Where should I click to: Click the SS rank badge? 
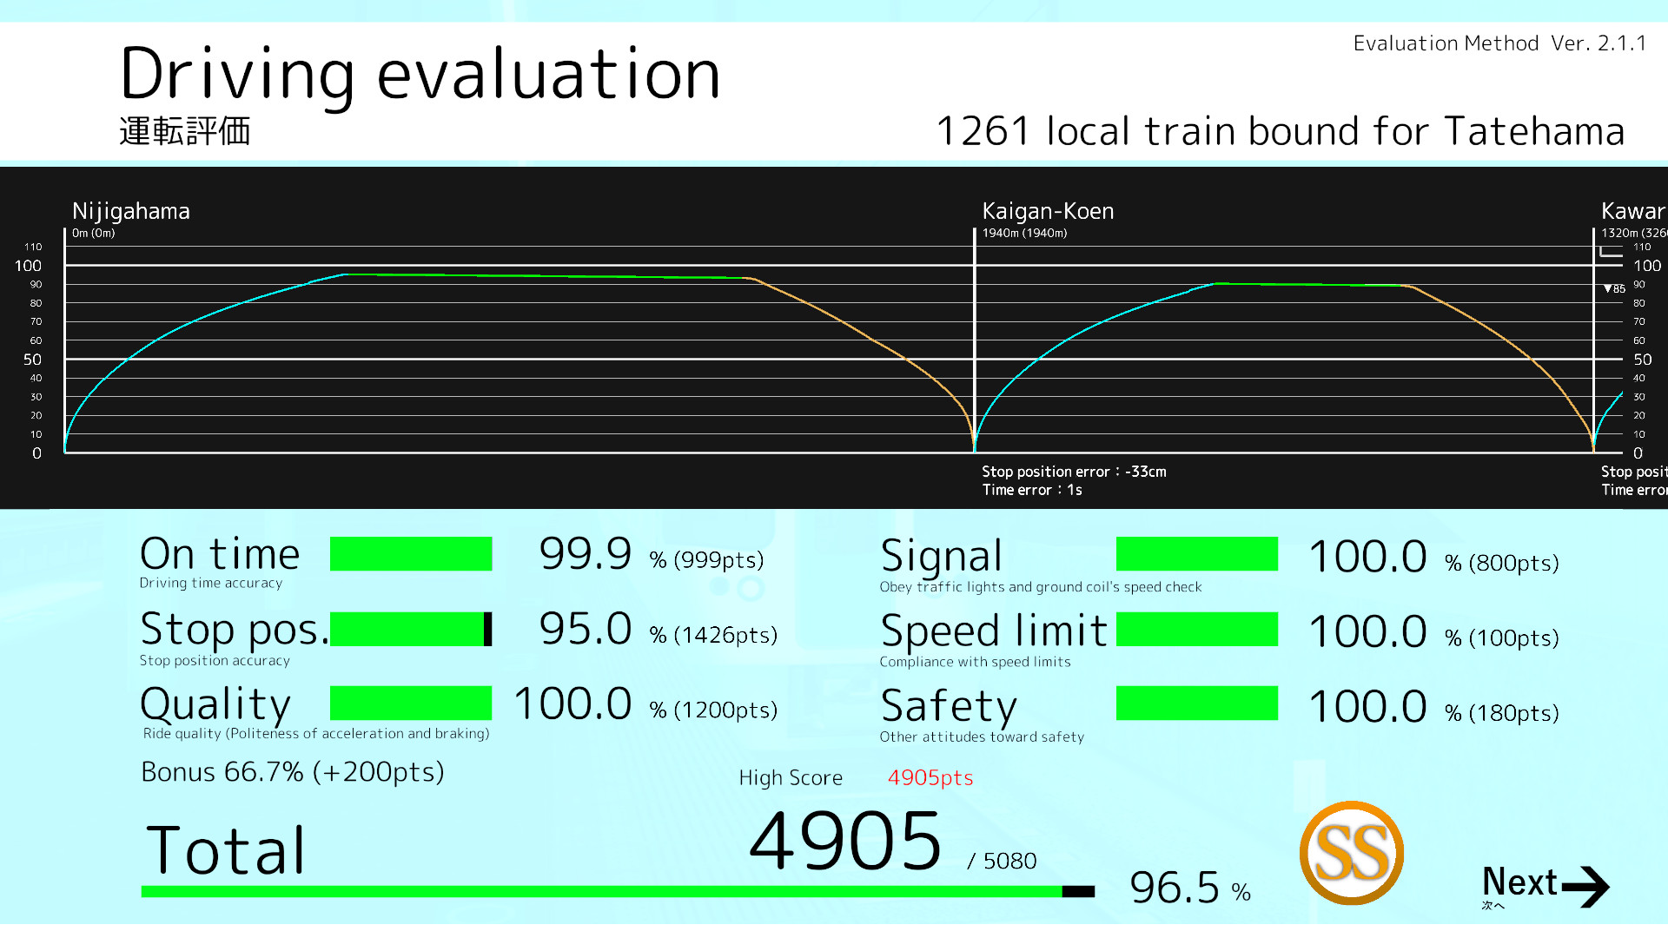[x=1351, y=854]
